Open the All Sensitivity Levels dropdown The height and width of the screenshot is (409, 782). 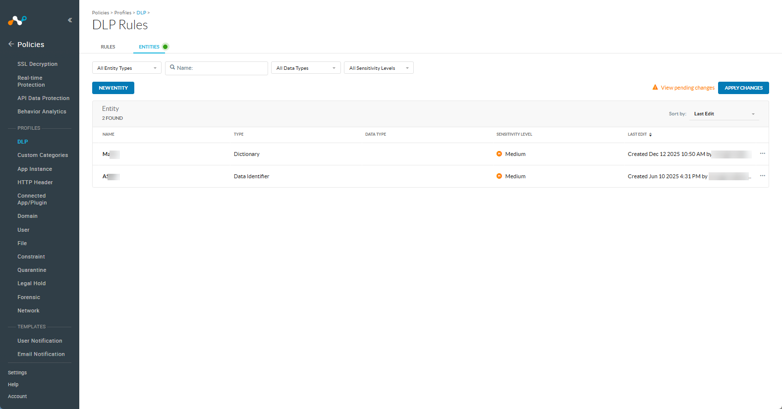(379, 68)
